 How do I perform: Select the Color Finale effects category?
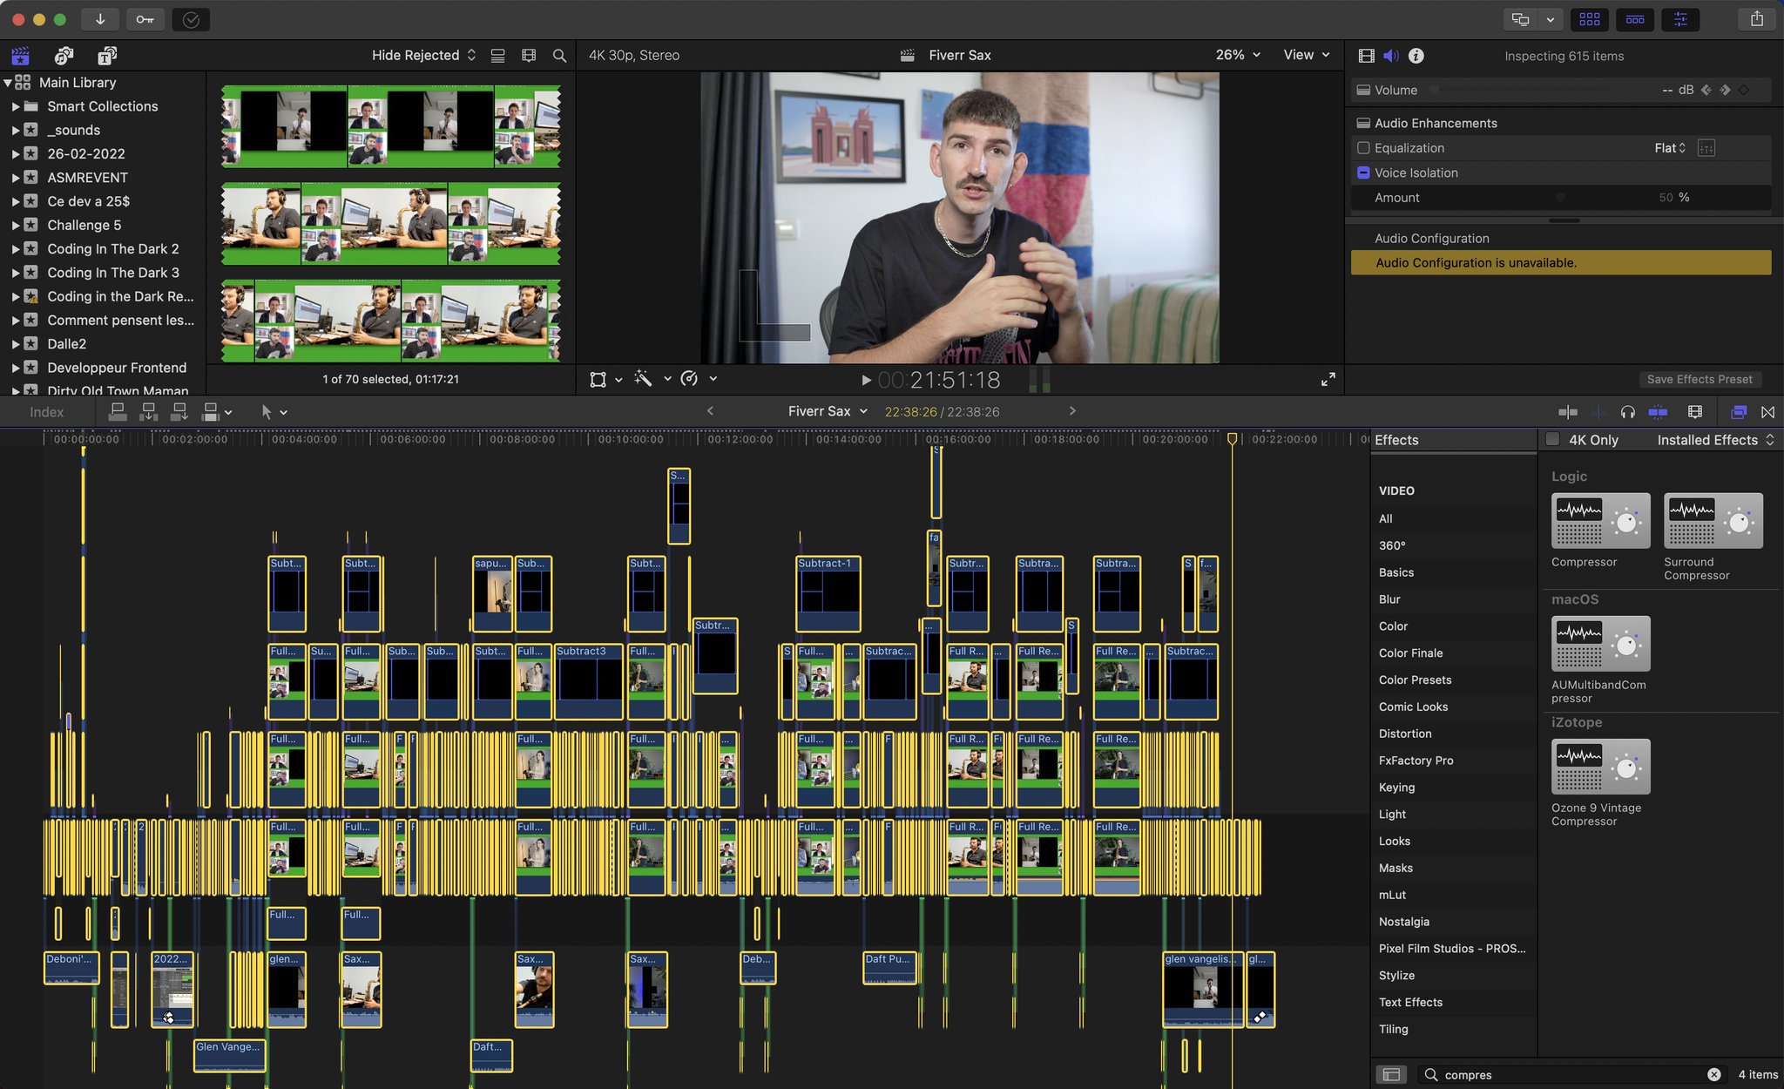point(1410,653)
